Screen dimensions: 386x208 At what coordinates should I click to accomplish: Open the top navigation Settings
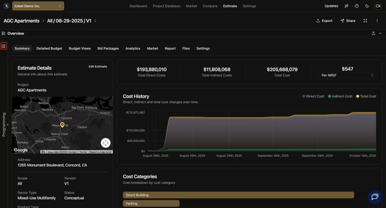click(x=249, y=6)
